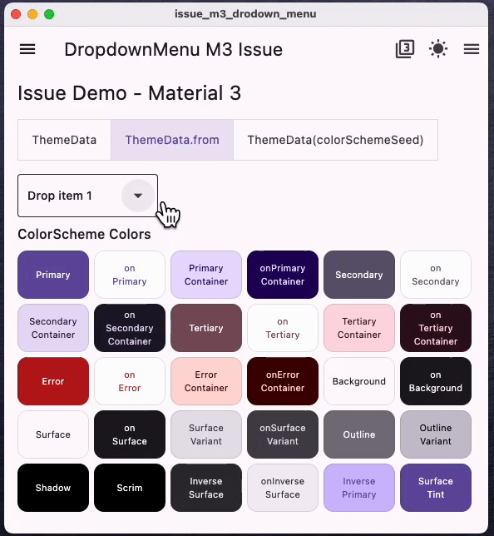Click the Primary Container swatch
The height and width of the screenshot is (536, 494).
206,275
